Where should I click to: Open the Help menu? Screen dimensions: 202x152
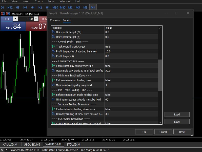click(x=78, y=2)
